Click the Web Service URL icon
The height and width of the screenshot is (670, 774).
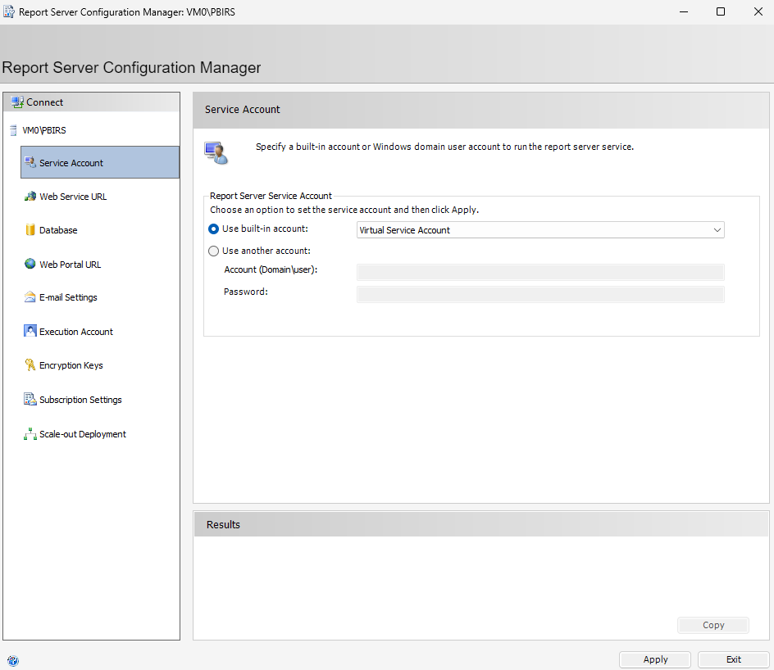(30, 197)
